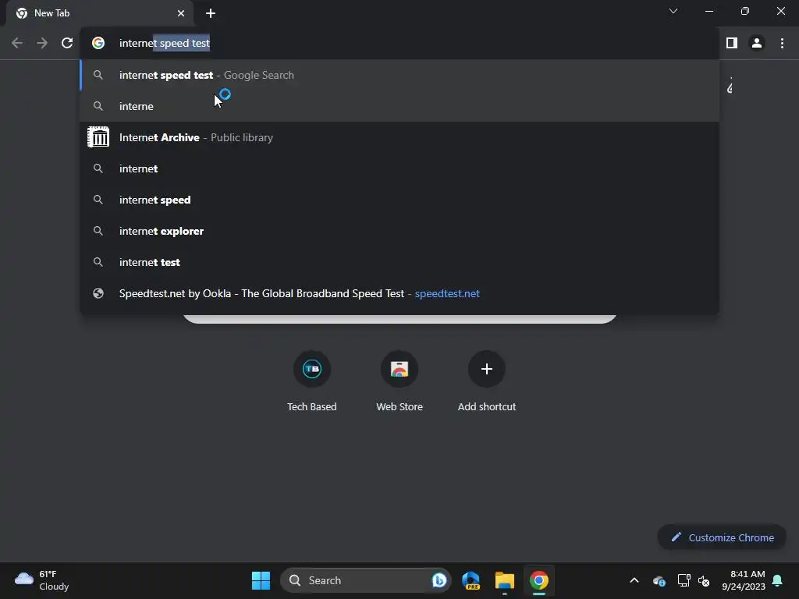
Task: Click the Add shortcut plus tile
Action: point(487,369)
